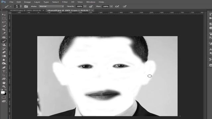Select the Gradient tool
The width and height of the screenshot is (212, 119).
pos(4,56)
